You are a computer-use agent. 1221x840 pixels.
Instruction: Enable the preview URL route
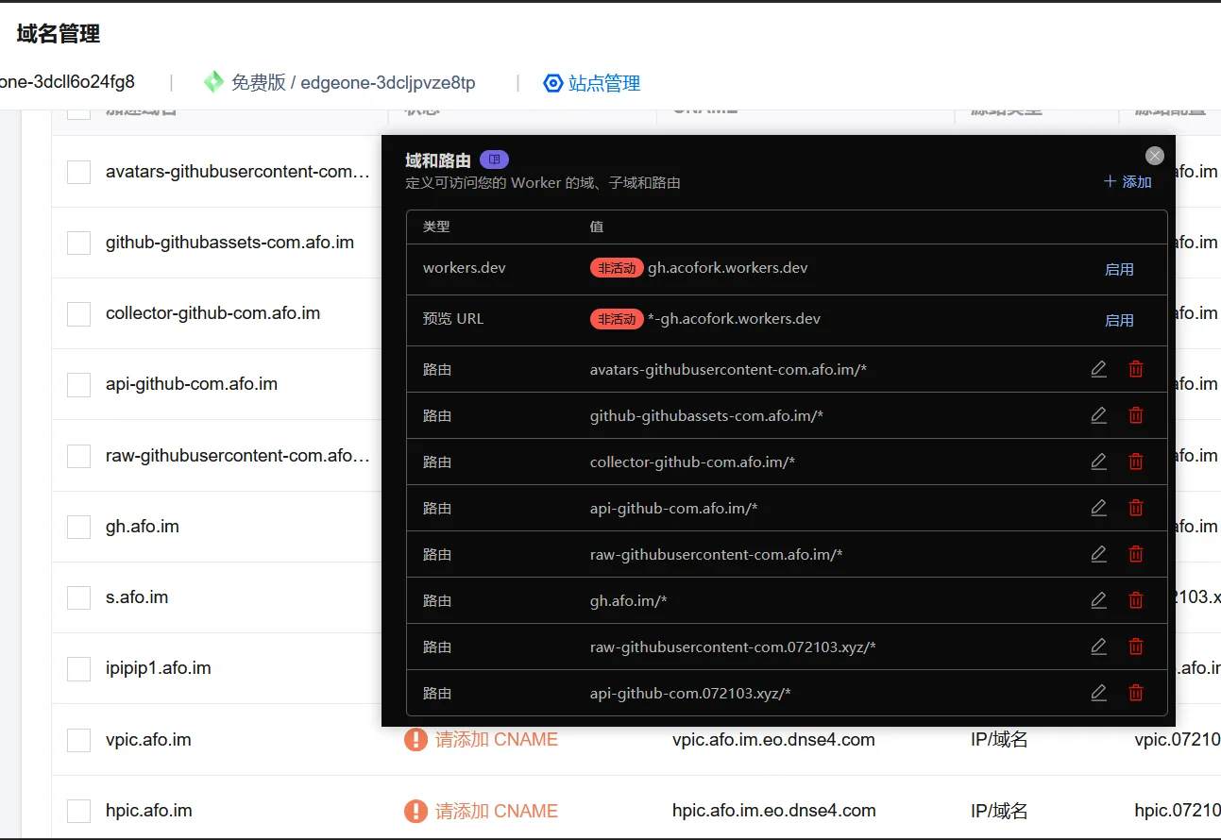click(x=1119, y=320)
